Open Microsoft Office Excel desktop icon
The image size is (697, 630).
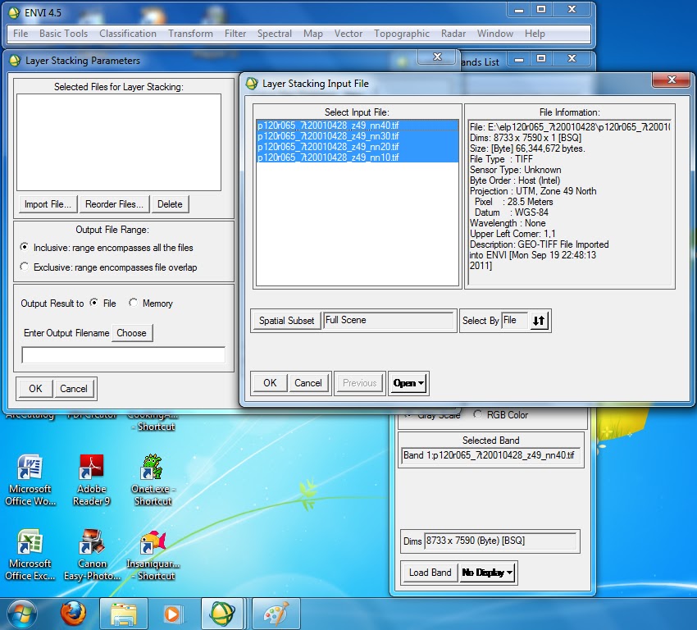click(x=30, y=541)
